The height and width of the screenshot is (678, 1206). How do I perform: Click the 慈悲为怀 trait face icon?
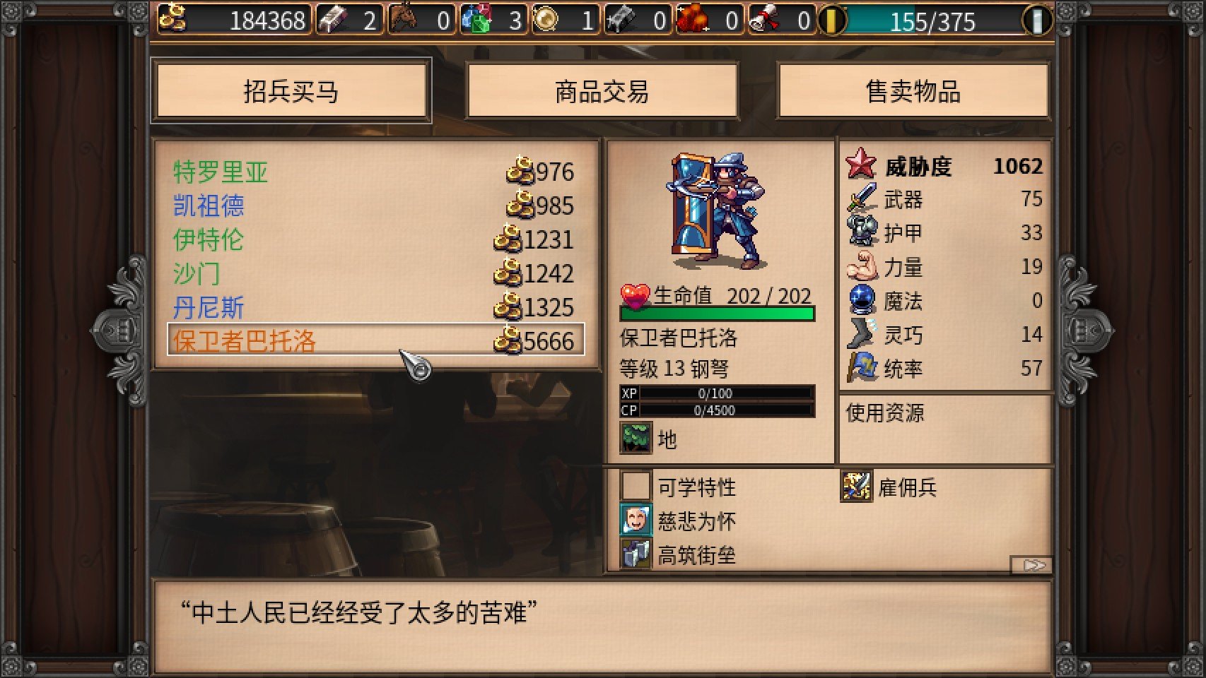click(x=635, y=521)
